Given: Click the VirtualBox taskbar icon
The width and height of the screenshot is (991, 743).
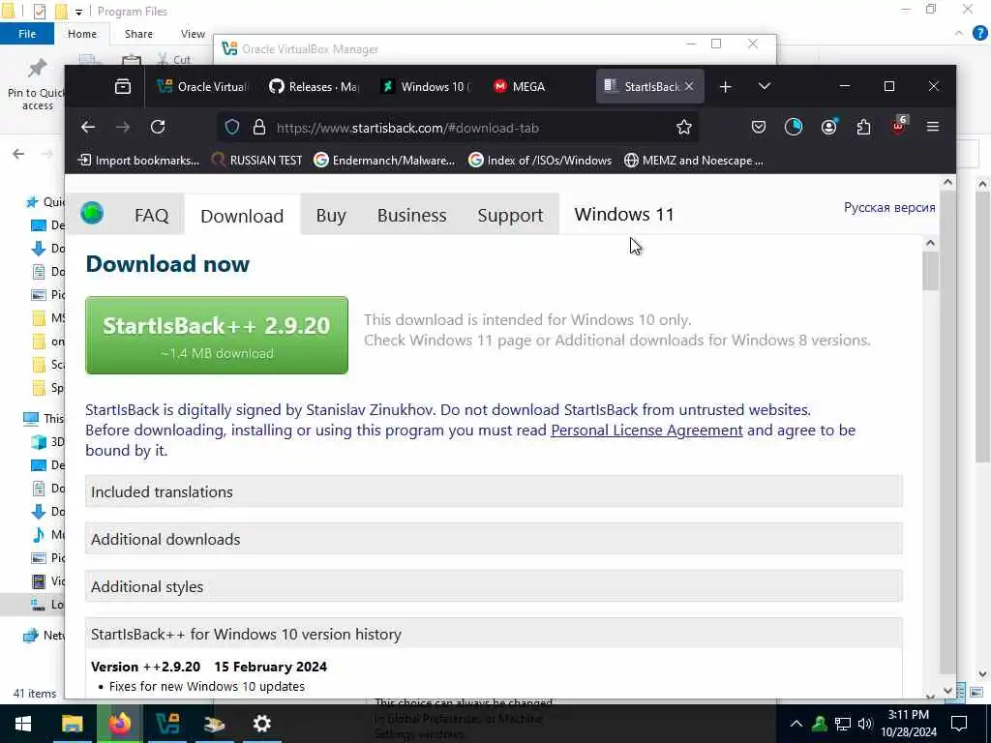Looking at the screenshot, I should pos(167,724).
